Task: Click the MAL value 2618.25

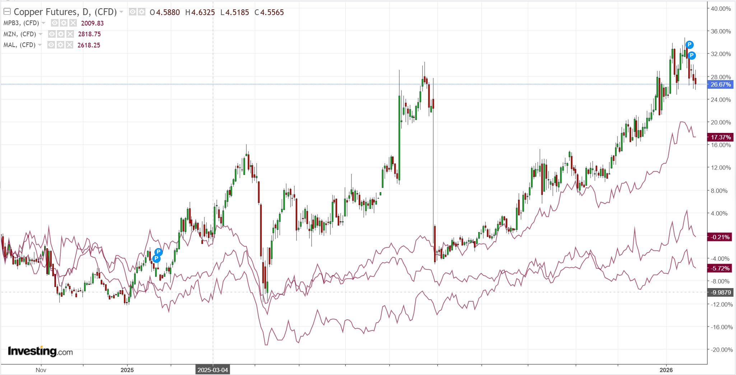Action: pos(89,45)
